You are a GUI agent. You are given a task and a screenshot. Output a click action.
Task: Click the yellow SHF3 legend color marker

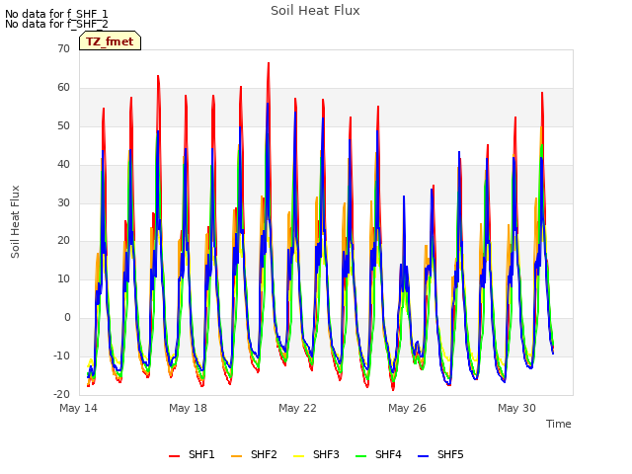coord(298,456)
